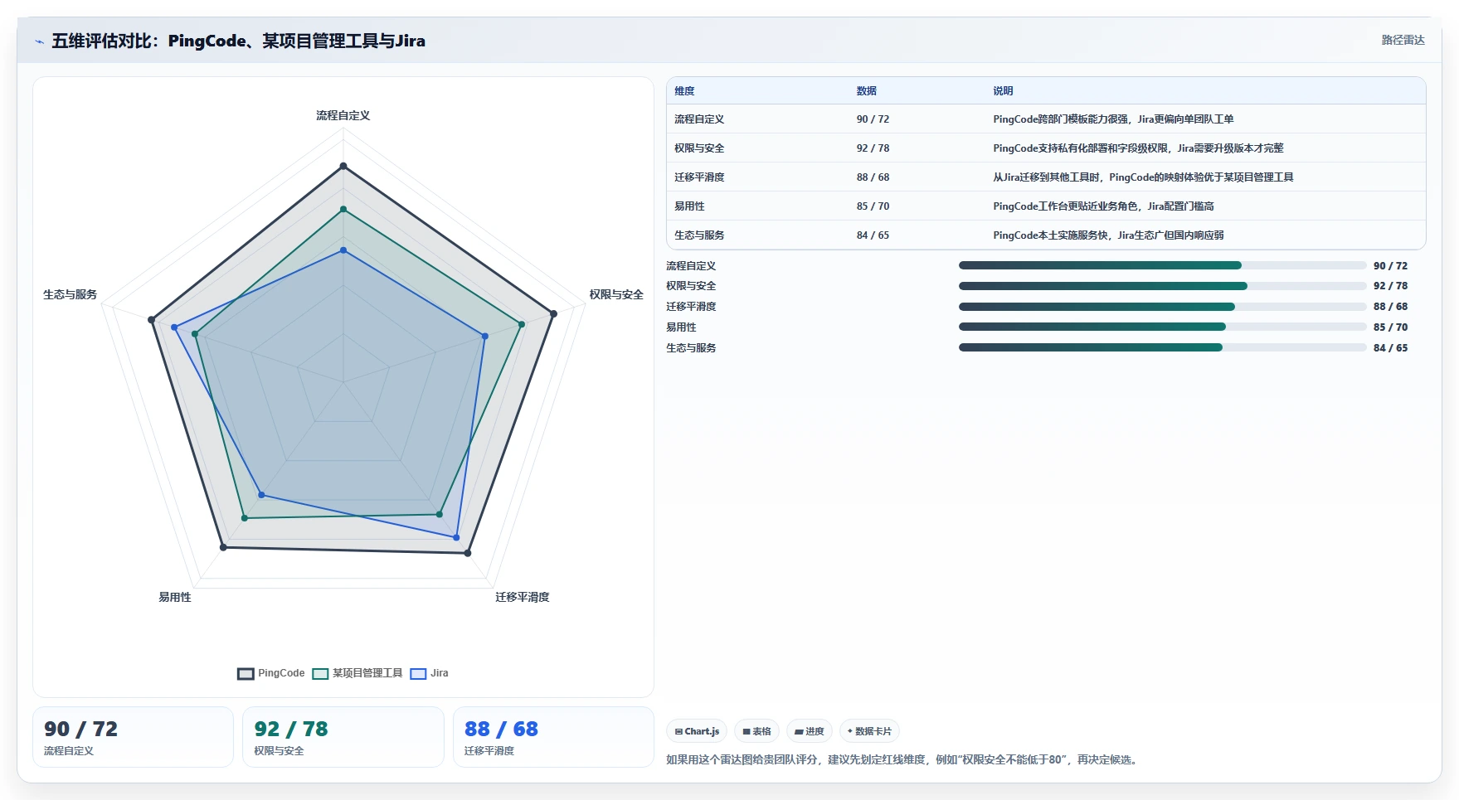Click the description starting PingCode支持私有化部署
The image size is (1459, 800).
1138,148
